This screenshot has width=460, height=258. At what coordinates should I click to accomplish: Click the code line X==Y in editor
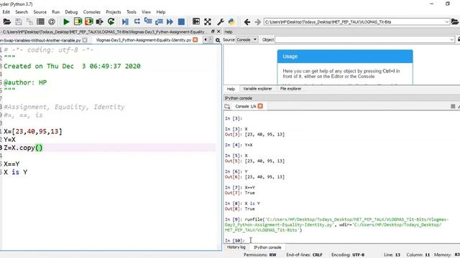[11, 164]
